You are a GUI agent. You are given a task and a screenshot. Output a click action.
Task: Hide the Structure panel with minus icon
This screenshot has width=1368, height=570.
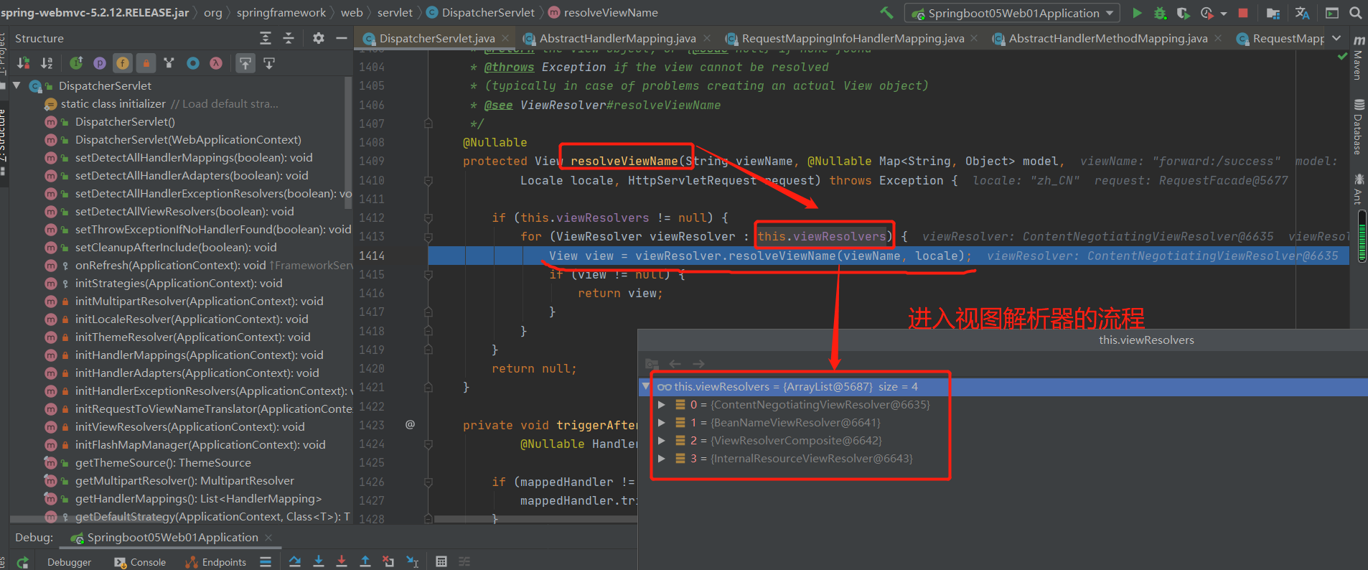pyautogui.click(x=342, y=38)
